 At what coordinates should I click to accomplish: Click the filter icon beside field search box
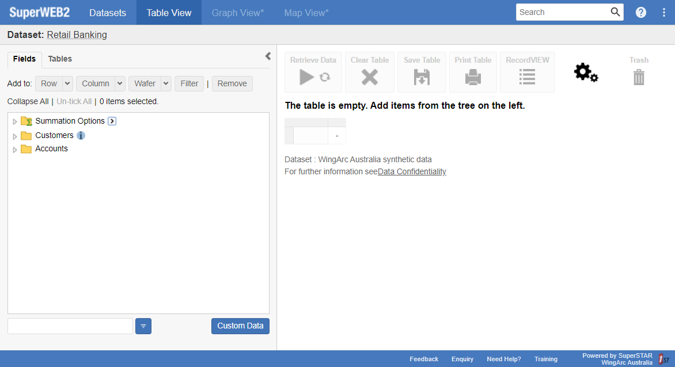[x=143, y=326]
